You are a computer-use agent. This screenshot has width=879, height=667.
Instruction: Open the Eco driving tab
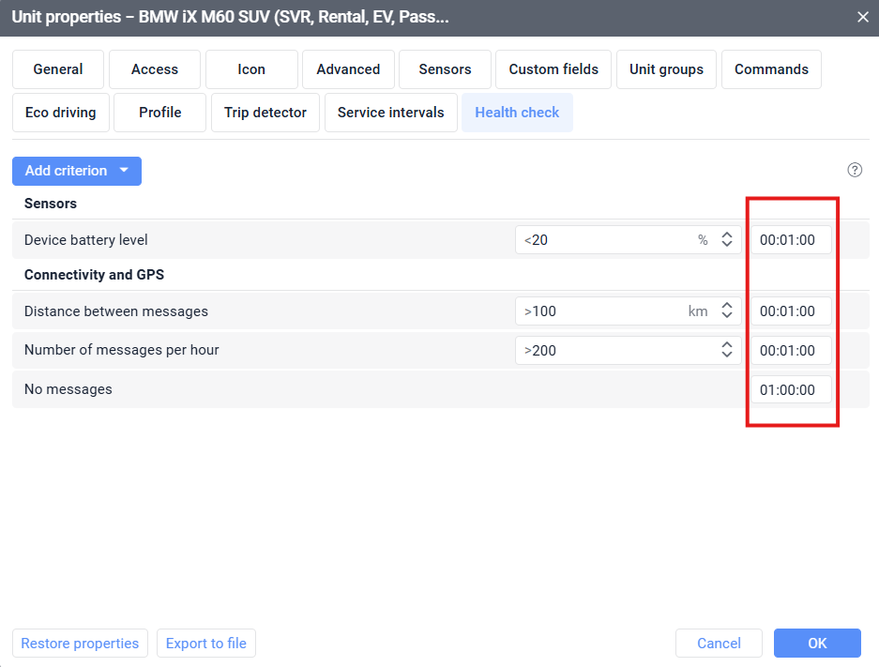pos(61,113)
